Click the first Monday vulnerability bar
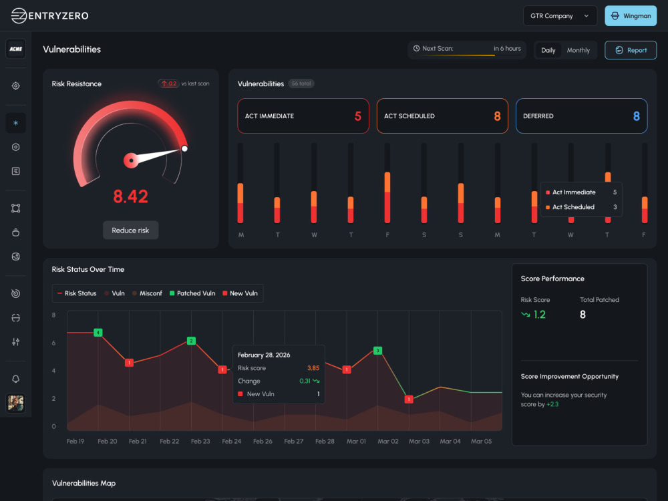This screenshot has width=668, height=501. click(240, 203)
